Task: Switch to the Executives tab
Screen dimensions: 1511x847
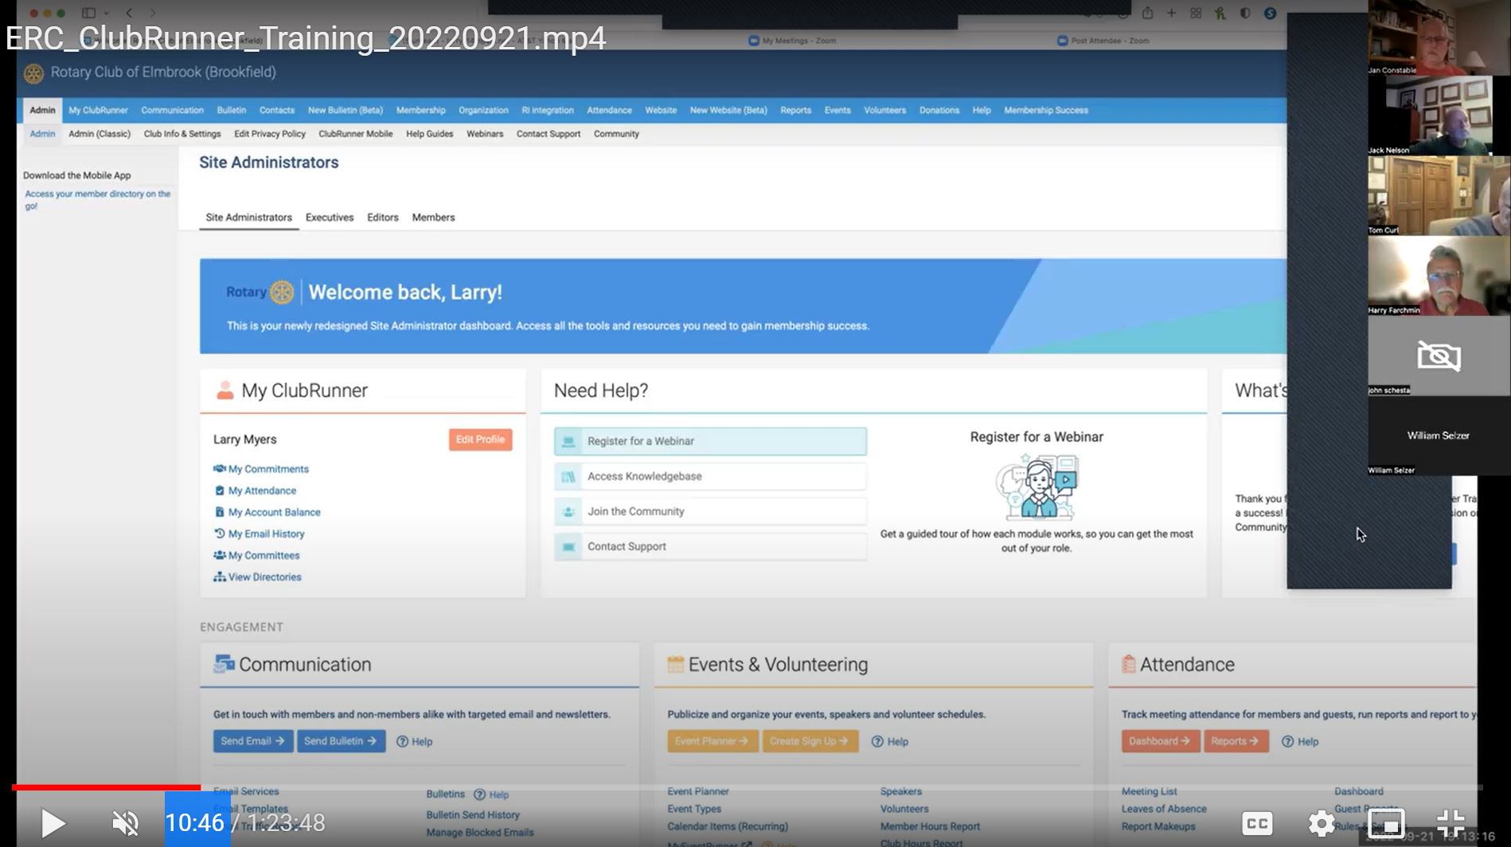Action: coord(329,217)
